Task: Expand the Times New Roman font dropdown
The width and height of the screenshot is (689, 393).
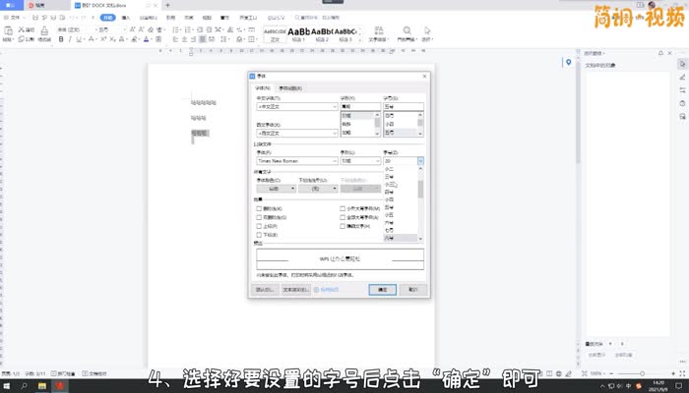Action: [334, 161]
